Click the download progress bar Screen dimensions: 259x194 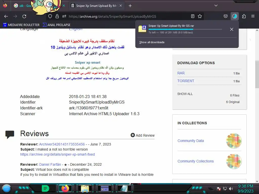click(185, 29)
